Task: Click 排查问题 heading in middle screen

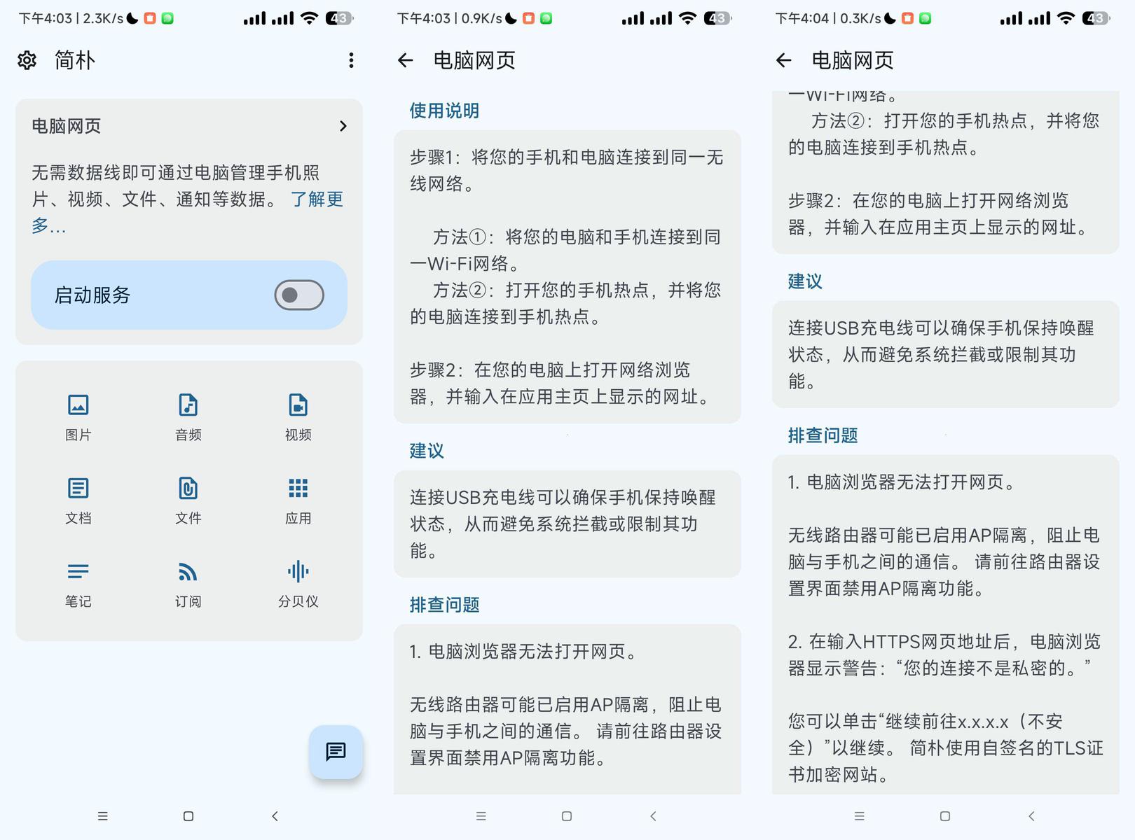Action: pyautogui.click(x=444, y=605)
